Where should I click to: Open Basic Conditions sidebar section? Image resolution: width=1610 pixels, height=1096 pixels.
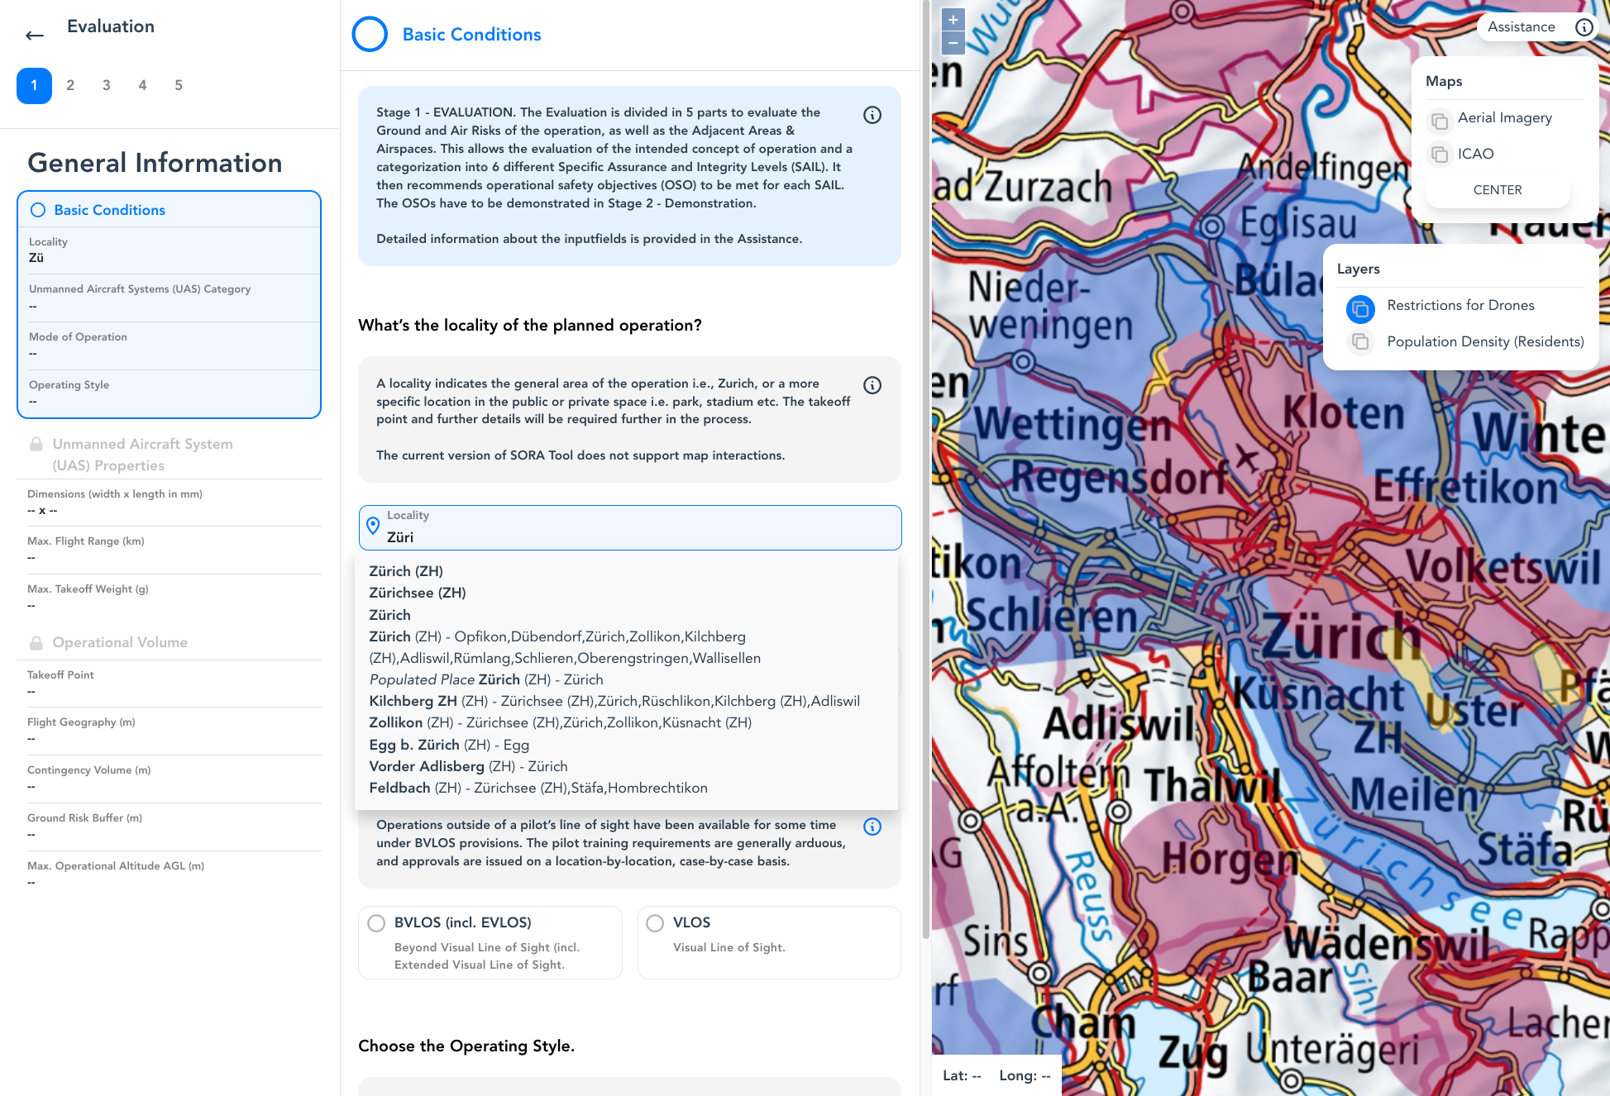169,210
